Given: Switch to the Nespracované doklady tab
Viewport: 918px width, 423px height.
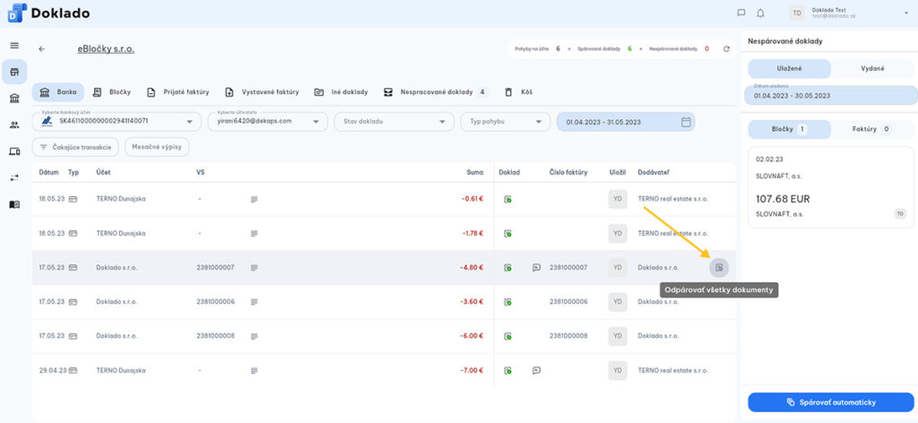Looking at the screenshot, I should tap(435, 91).
